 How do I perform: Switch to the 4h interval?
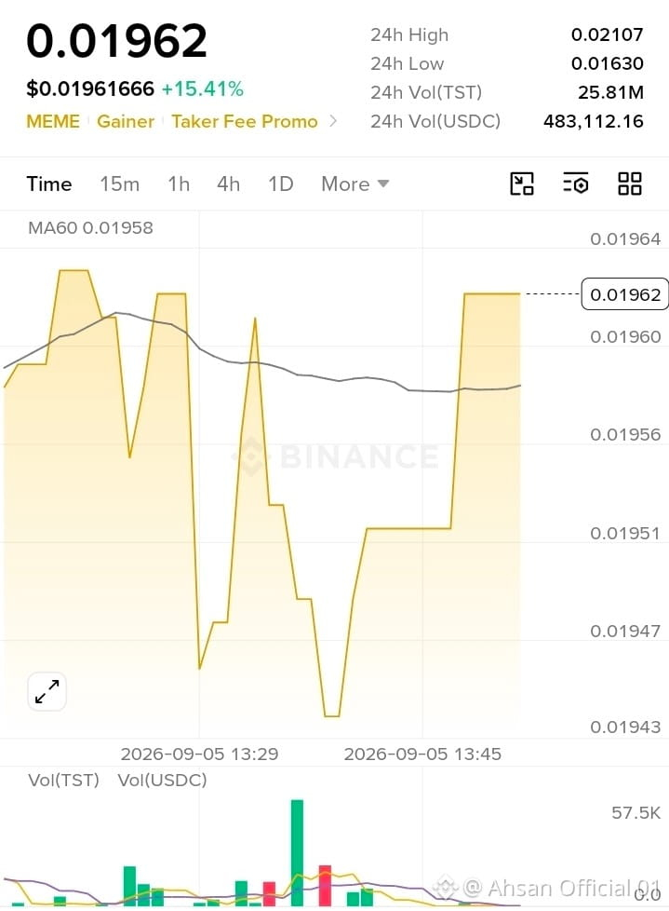click(x=228, y=184)
